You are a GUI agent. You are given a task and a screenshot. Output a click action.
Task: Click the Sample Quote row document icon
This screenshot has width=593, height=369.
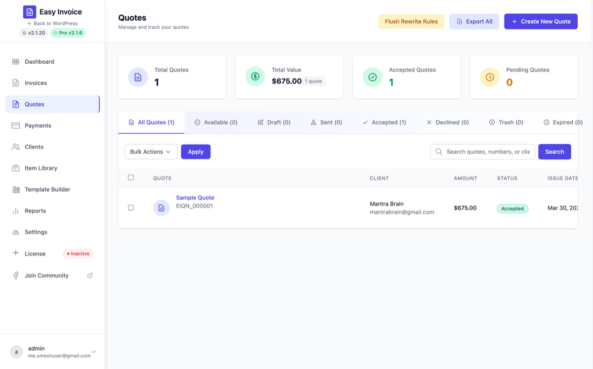(161, 208)
